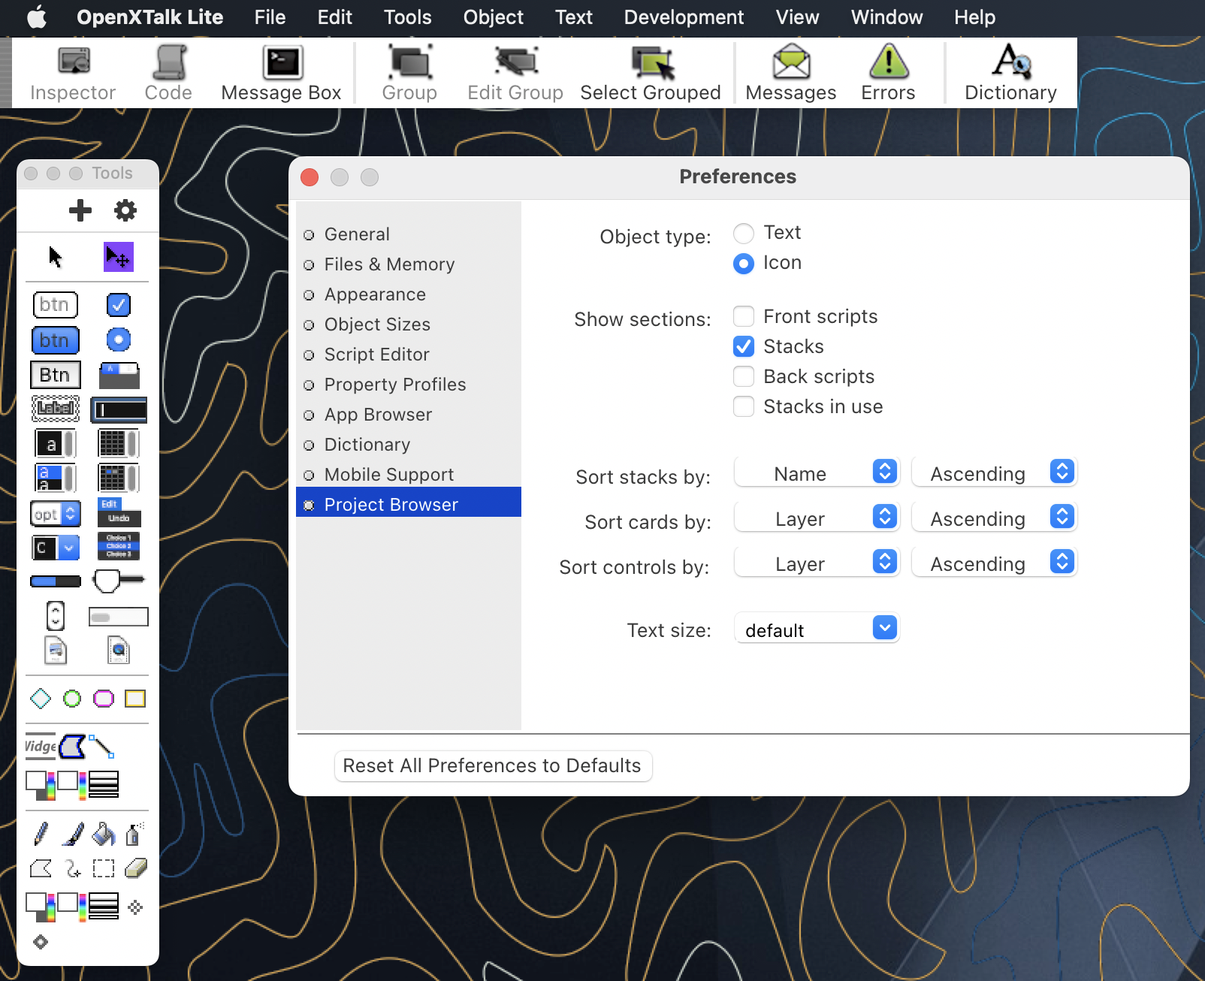
Task: Enable the Front scripts checkbox
Action: (x=744, y=316)
